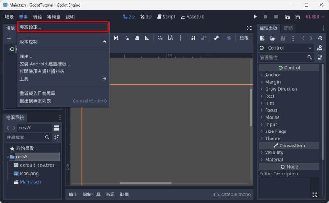Switch to the 3D workspace

pyautogui.click(x=146, y=17)
